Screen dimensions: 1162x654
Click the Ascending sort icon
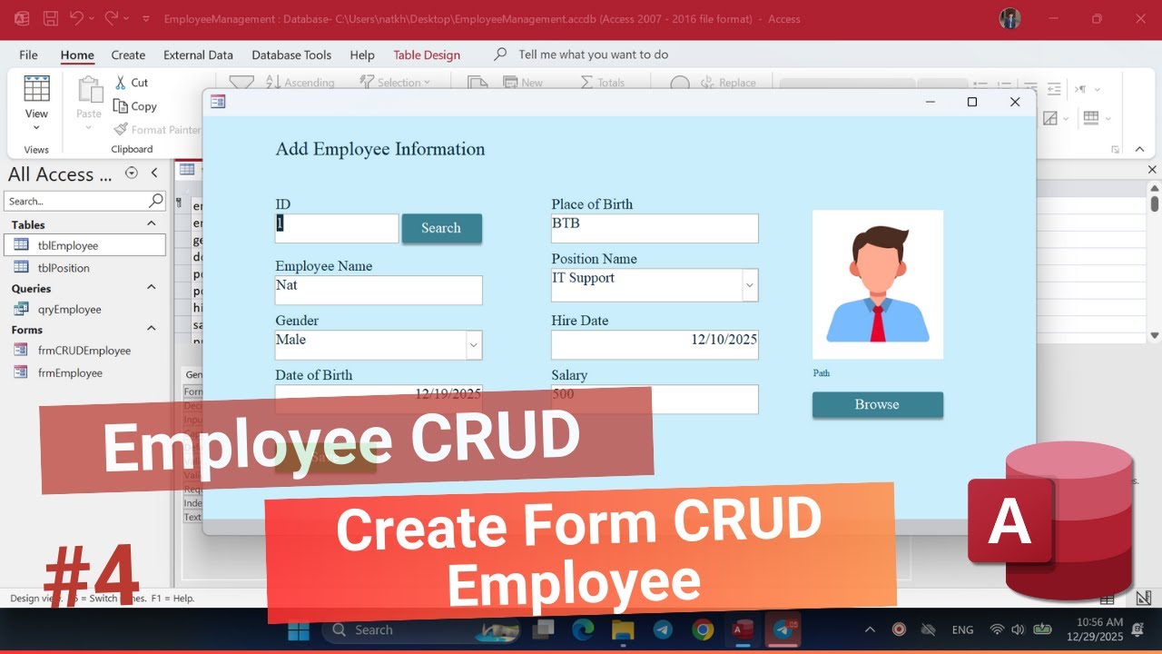273,83
